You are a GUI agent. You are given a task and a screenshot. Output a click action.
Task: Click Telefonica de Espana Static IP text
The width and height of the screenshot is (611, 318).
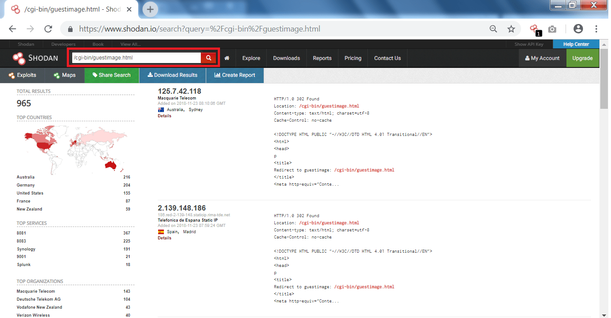coord(187,220)
